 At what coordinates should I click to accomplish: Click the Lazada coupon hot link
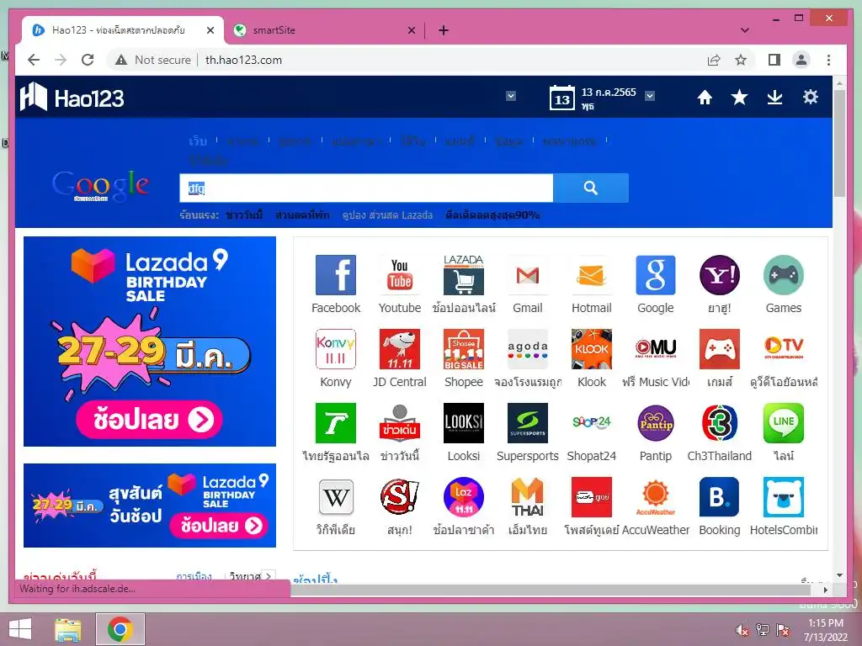[387, 214]
